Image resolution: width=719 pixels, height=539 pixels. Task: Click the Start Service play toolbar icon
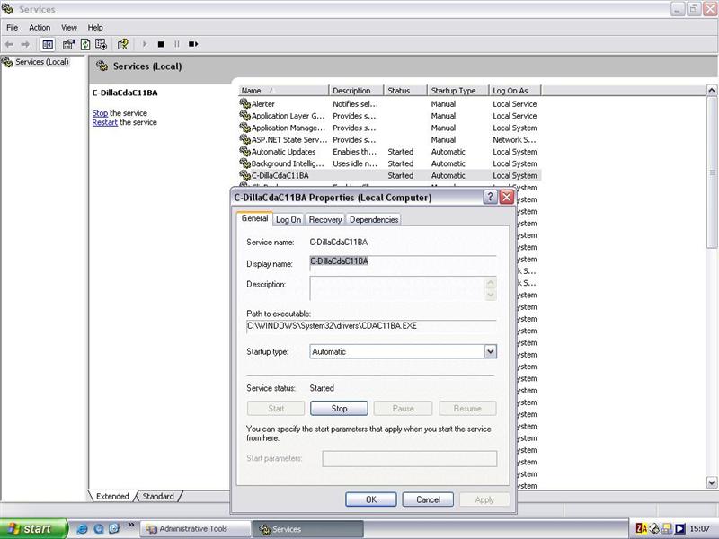(145, 44)
